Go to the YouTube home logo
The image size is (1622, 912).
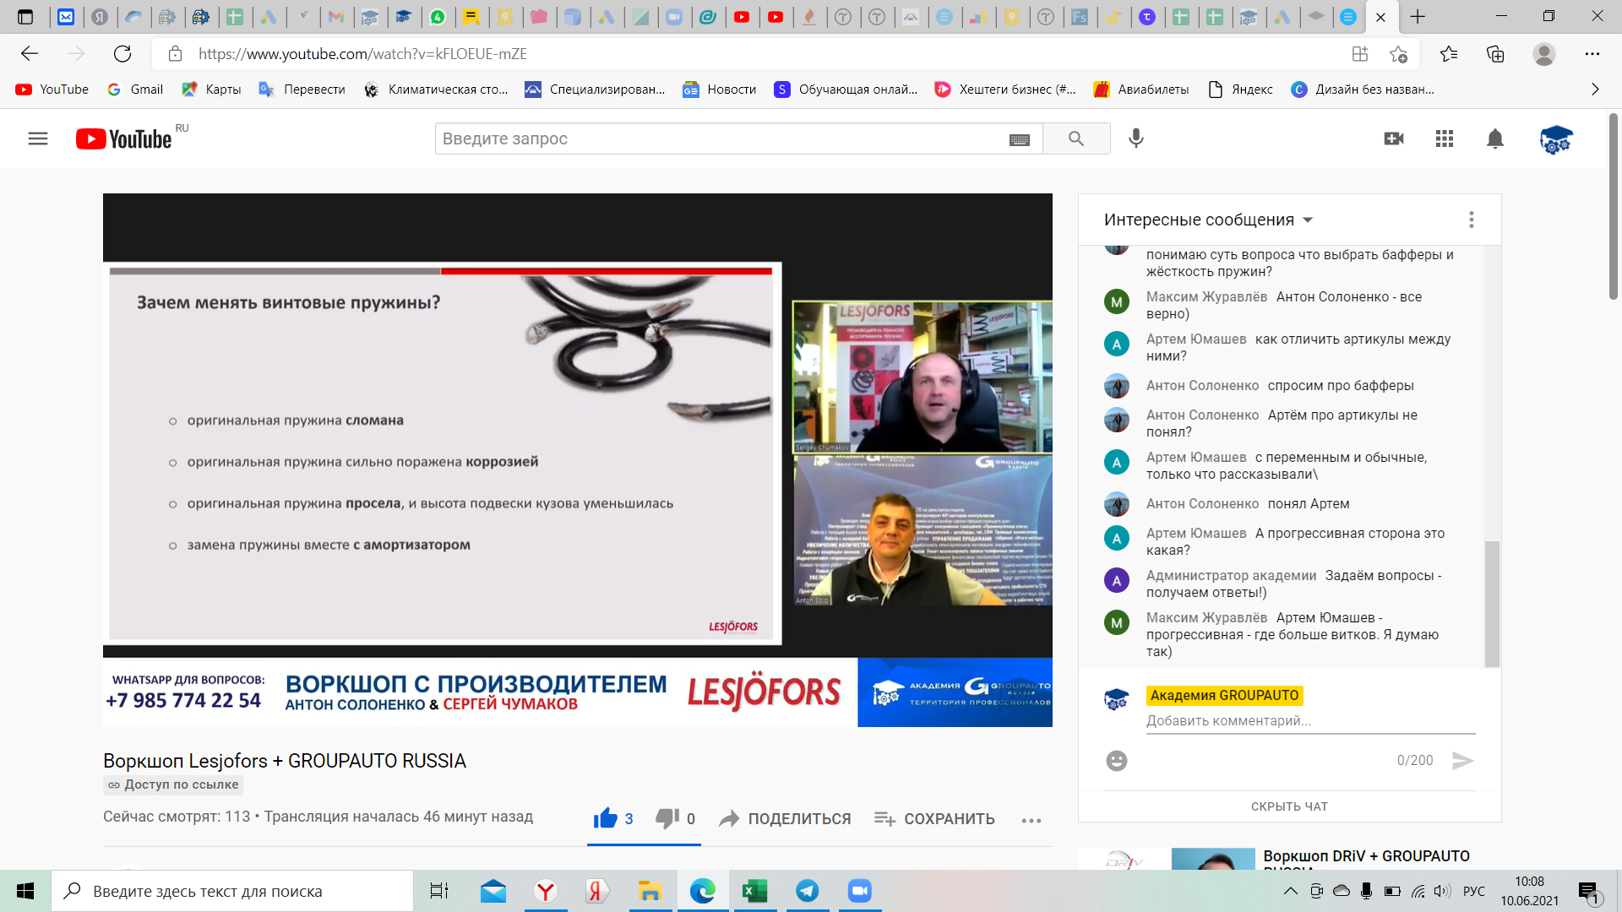[x=124, y=138]
